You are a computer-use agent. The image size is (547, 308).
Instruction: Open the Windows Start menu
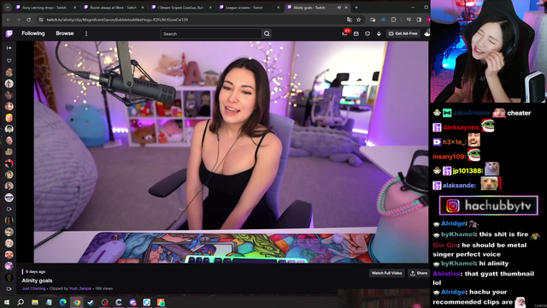coord(7,302)
